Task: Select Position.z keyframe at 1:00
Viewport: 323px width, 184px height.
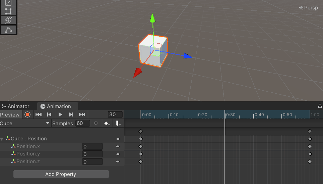Action: tap(310, 162)
